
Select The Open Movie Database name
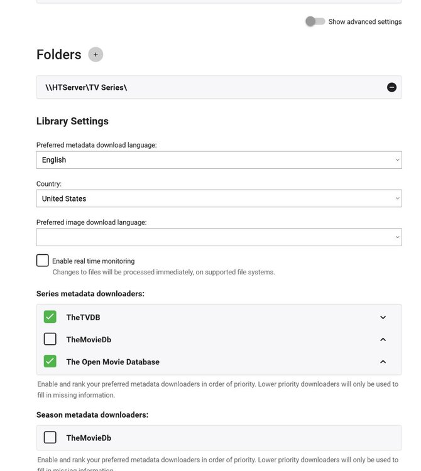pyautogui.click(x=112, y=362)
